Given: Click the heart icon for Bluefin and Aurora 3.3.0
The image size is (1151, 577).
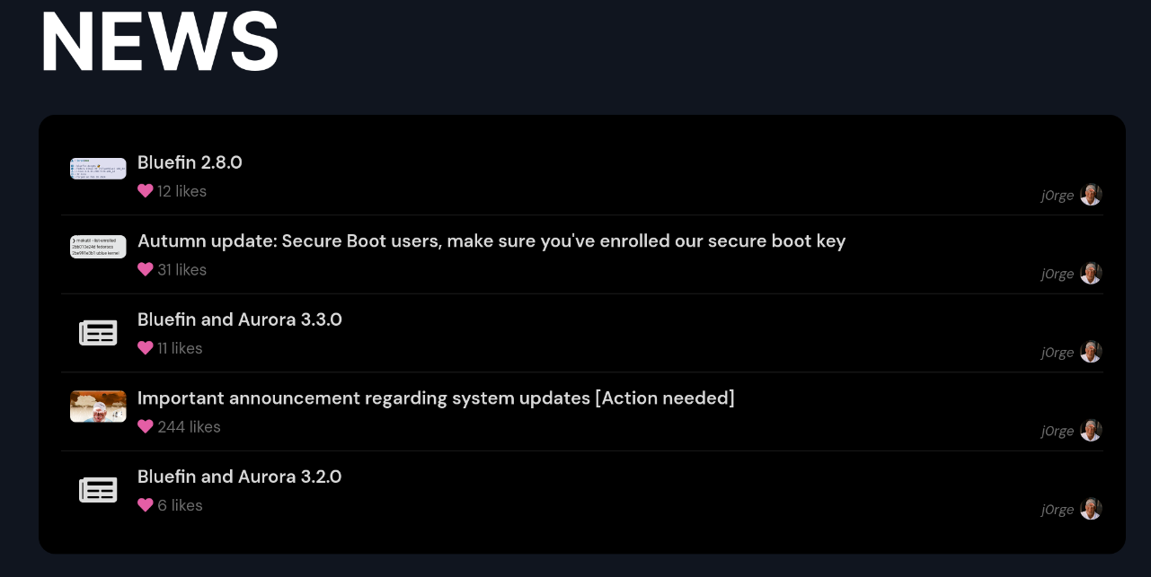Looking at the screenshot, I should [x=146, y=348].
